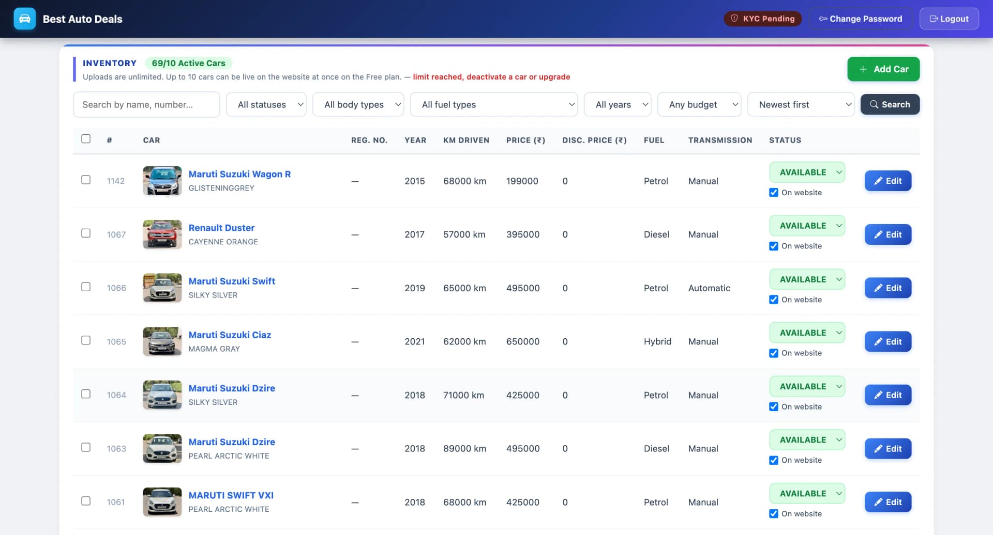Image resolution: width=993 pixels, height=535 pixels.
Task: Tick the select-all checkbox in table header
Action: [x=86, y=139]
